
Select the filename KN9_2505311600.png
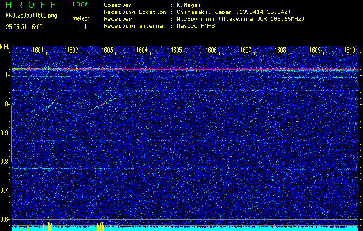pos(31,16)
